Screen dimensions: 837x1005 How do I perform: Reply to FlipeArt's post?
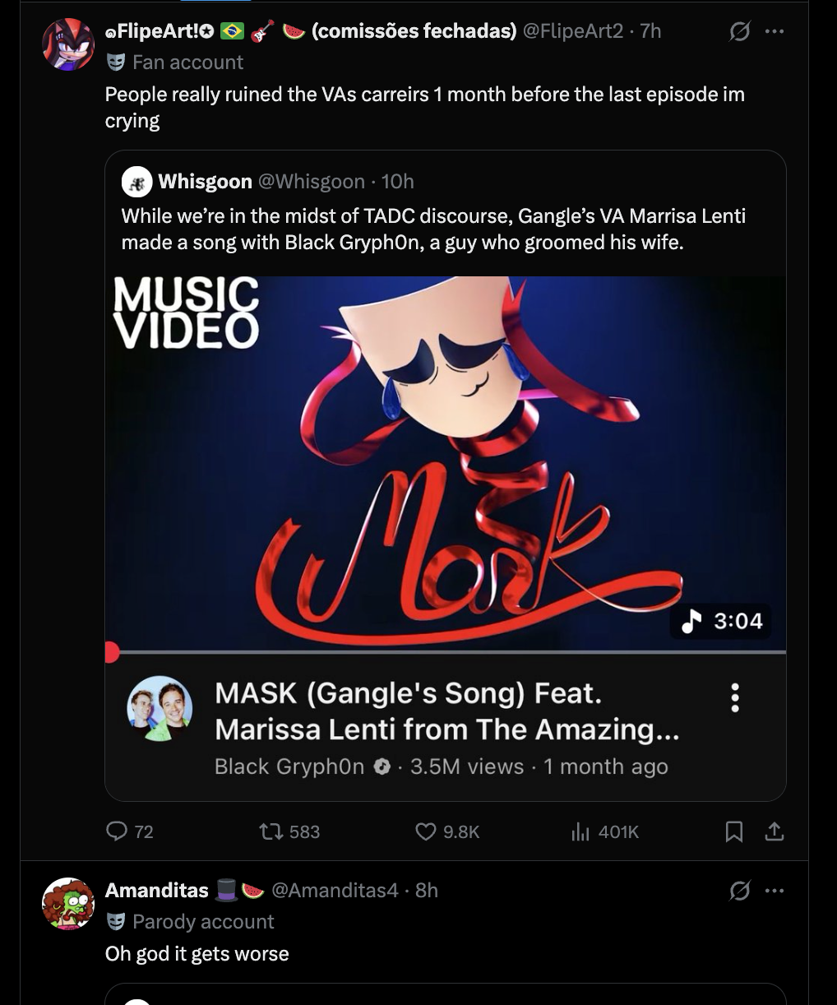pyautogui.click(x=118, y=831)
